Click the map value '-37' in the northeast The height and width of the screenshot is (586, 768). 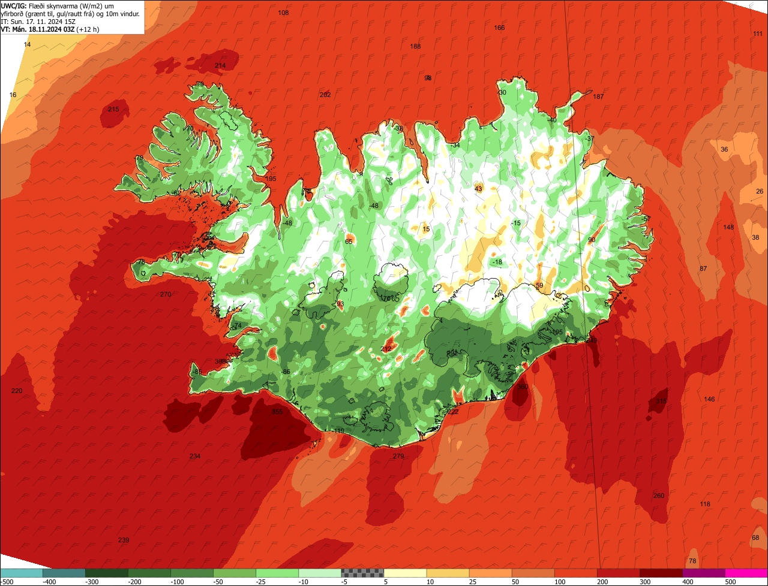590,138
